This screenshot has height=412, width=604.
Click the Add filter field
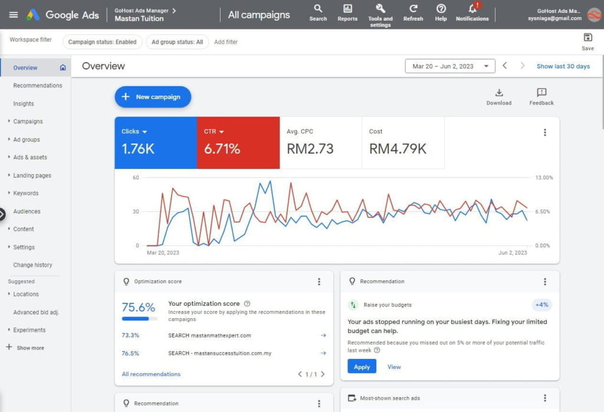click(x=226, y=42)
